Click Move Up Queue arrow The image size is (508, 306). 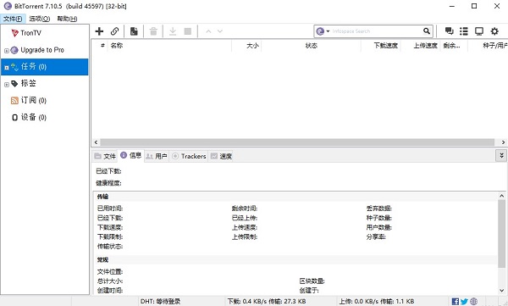(x=208, y=31)
